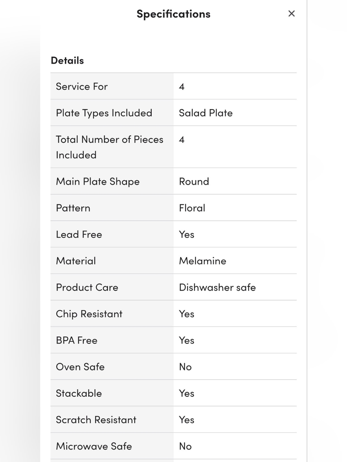
Task: Select the Service For row label
Action: pos(82,86)
